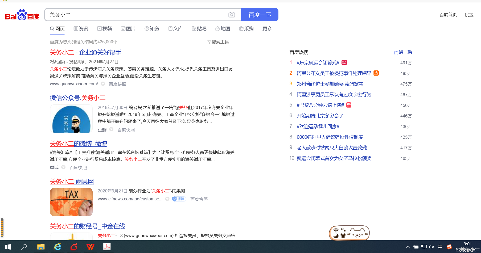Click the muted volume tray icon
Screen dimensions: 481x253
(432, 247)
